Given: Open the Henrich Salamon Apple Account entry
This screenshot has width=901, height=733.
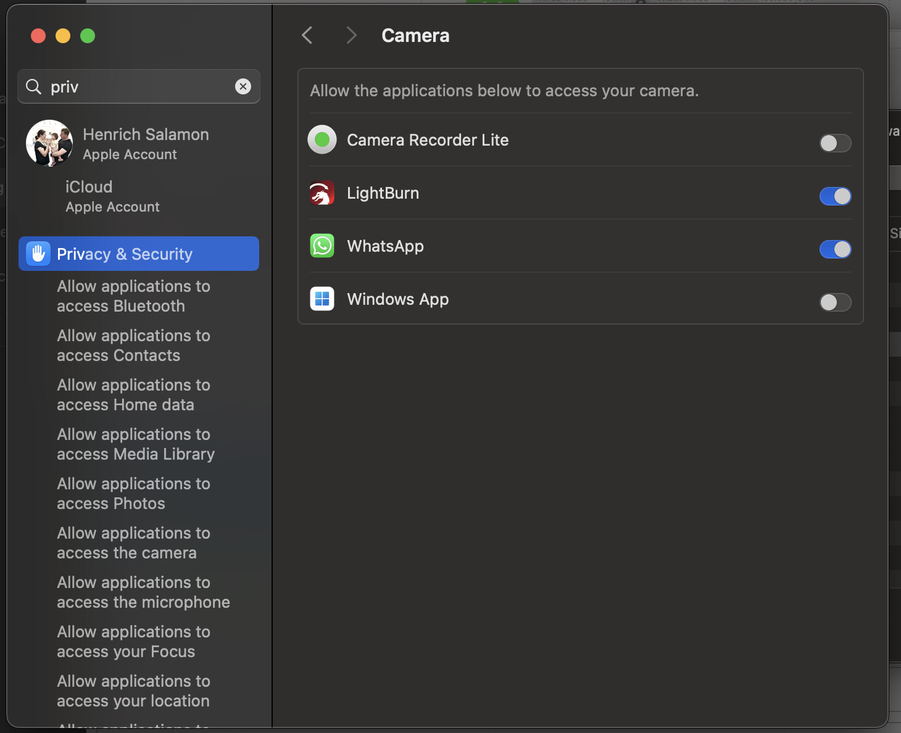Looking at the screenshot, I should (139, 143).
